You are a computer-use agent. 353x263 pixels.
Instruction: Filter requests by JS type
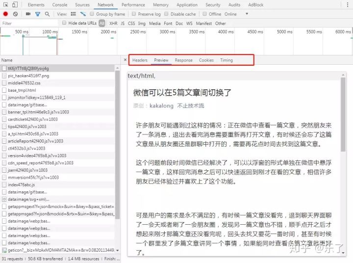123,23
